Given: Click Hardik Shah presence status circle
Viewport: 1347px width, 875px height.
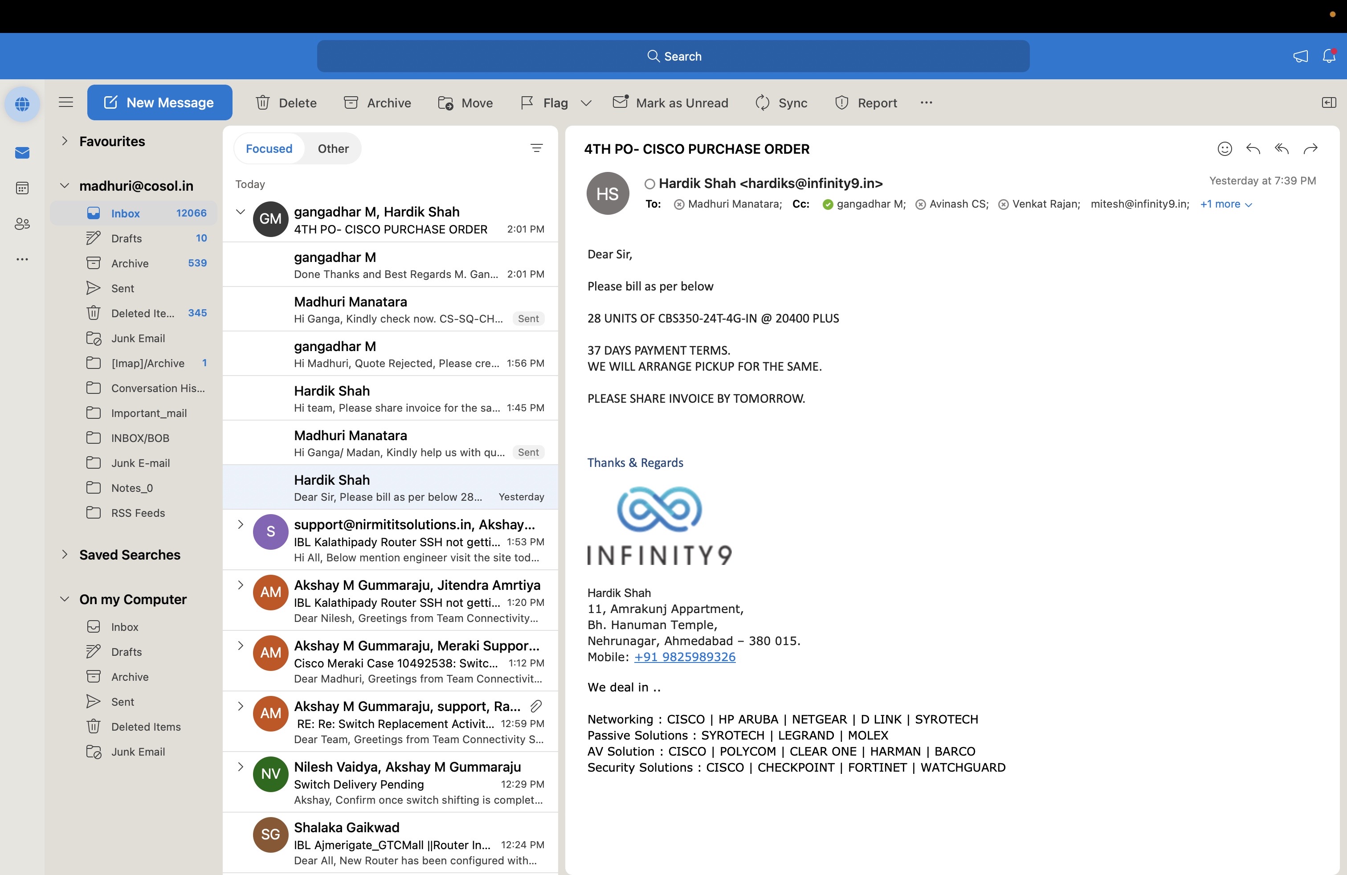Looking at the screenshot, I should coord(650,184).
